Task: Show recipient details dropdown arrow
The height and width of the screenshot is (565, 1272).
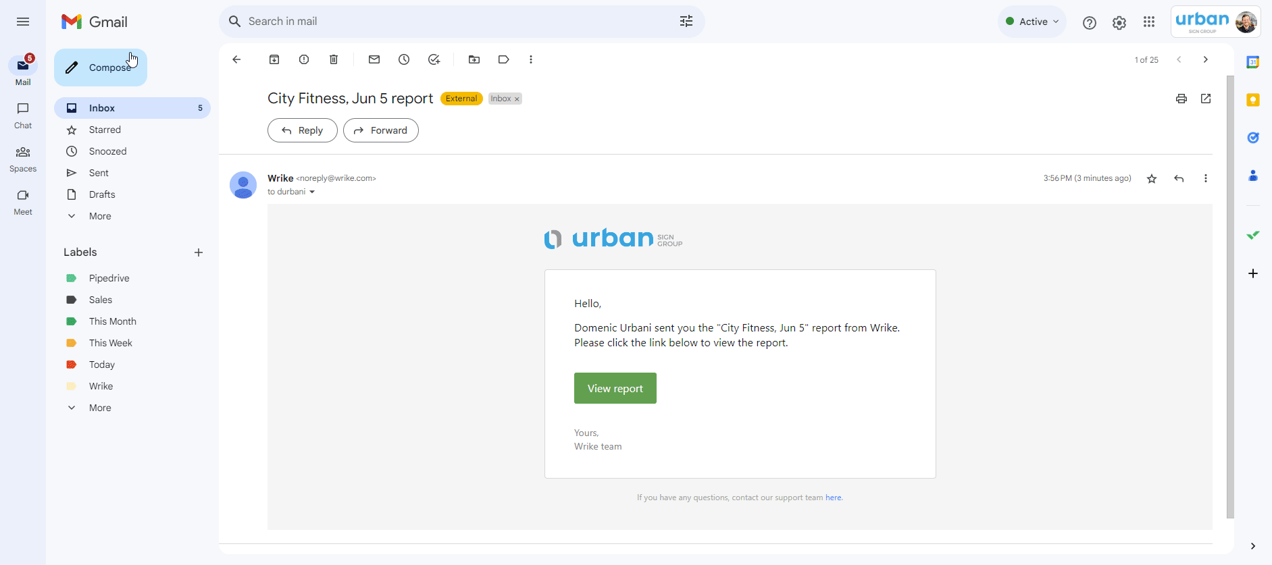Action: pos(312,192)
